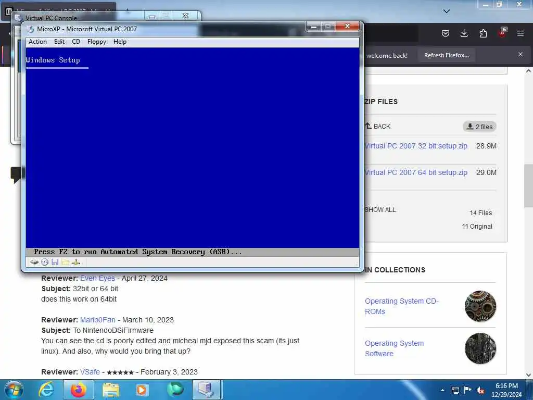
Task: Click the hard disk status icon
Action: pyautogui.click(x=34, y=262)
